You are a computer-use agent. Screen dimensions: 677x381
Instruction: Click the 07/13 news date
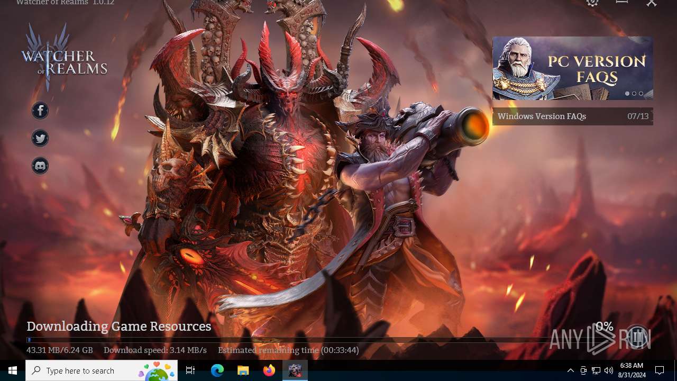pyautogui.click(x=638, y=116)
